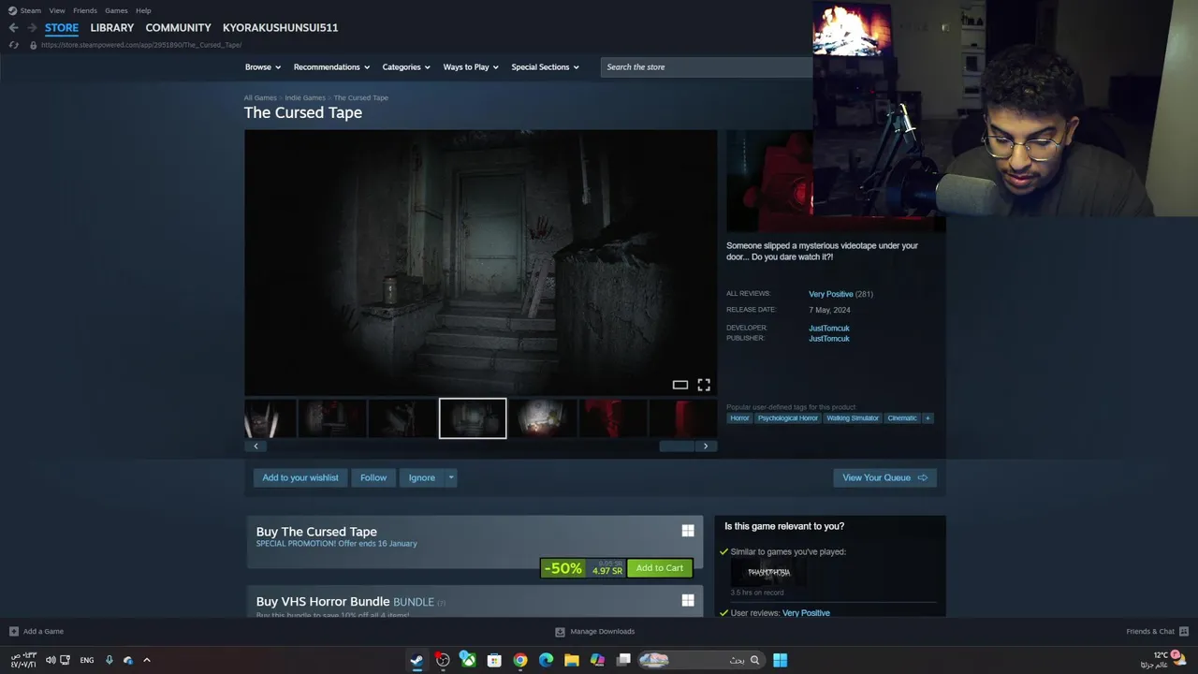Open the JustTomcuk publisher link
Image resolution: width=1198 pixels, height=674 pixels.
click(x=829, y=339)
